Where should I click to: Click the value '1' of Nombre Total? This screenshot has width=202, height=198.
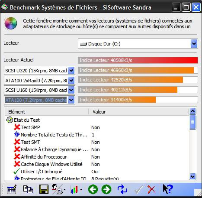(x=93, y=135)
